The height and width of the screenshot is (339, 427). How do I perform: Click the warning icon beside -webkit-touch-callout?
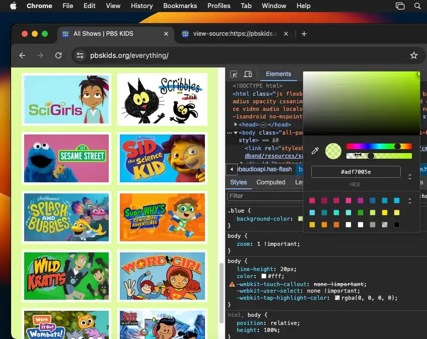tap(232, 284)
